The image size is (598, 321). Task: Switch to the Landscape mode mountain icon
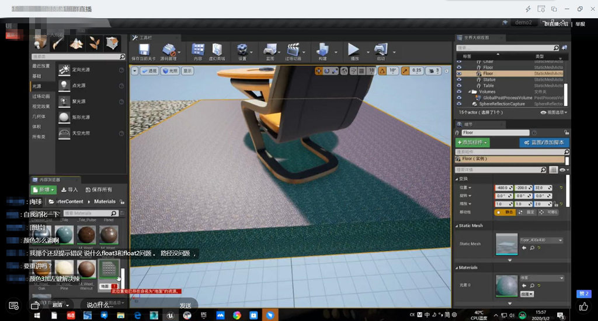pyautogui.click(x=77, y=43)
